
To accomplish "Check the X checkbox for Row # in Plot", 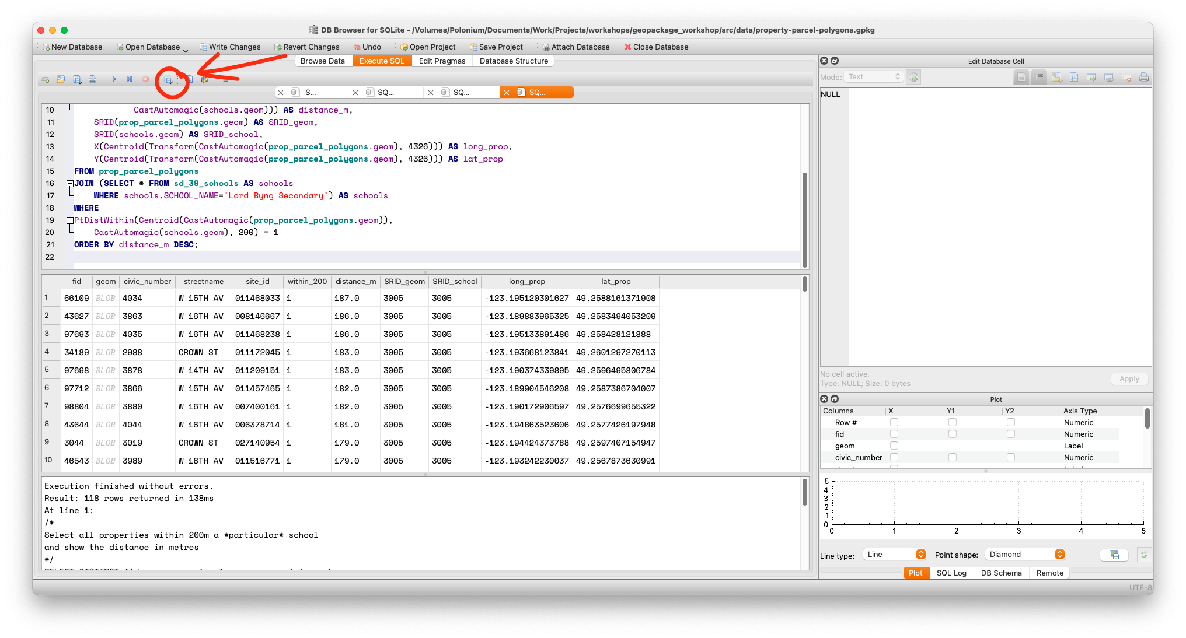I will point(894,422).
